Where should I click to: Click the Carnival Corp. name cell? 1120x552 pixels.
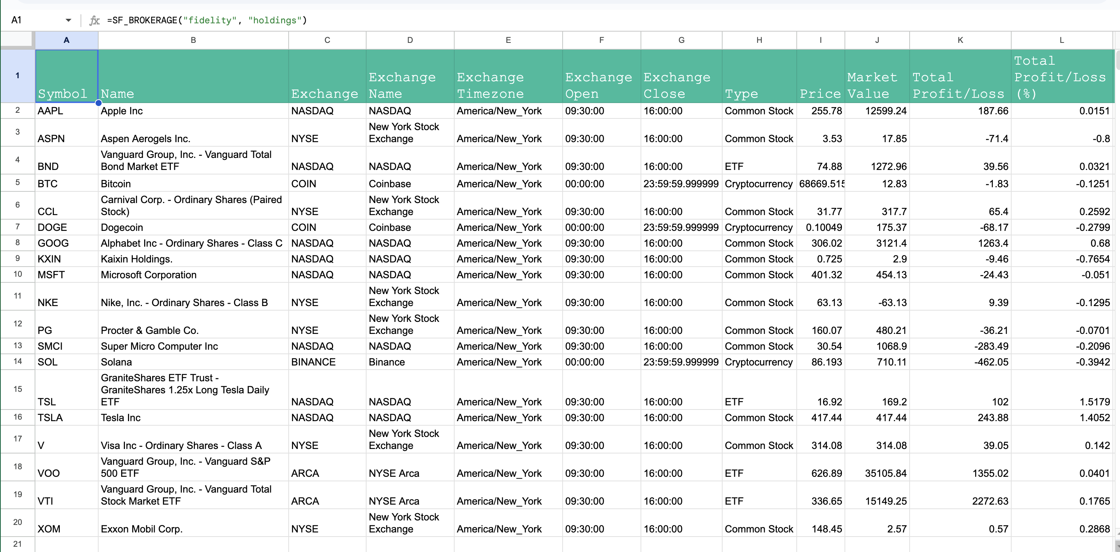[193, 205]
